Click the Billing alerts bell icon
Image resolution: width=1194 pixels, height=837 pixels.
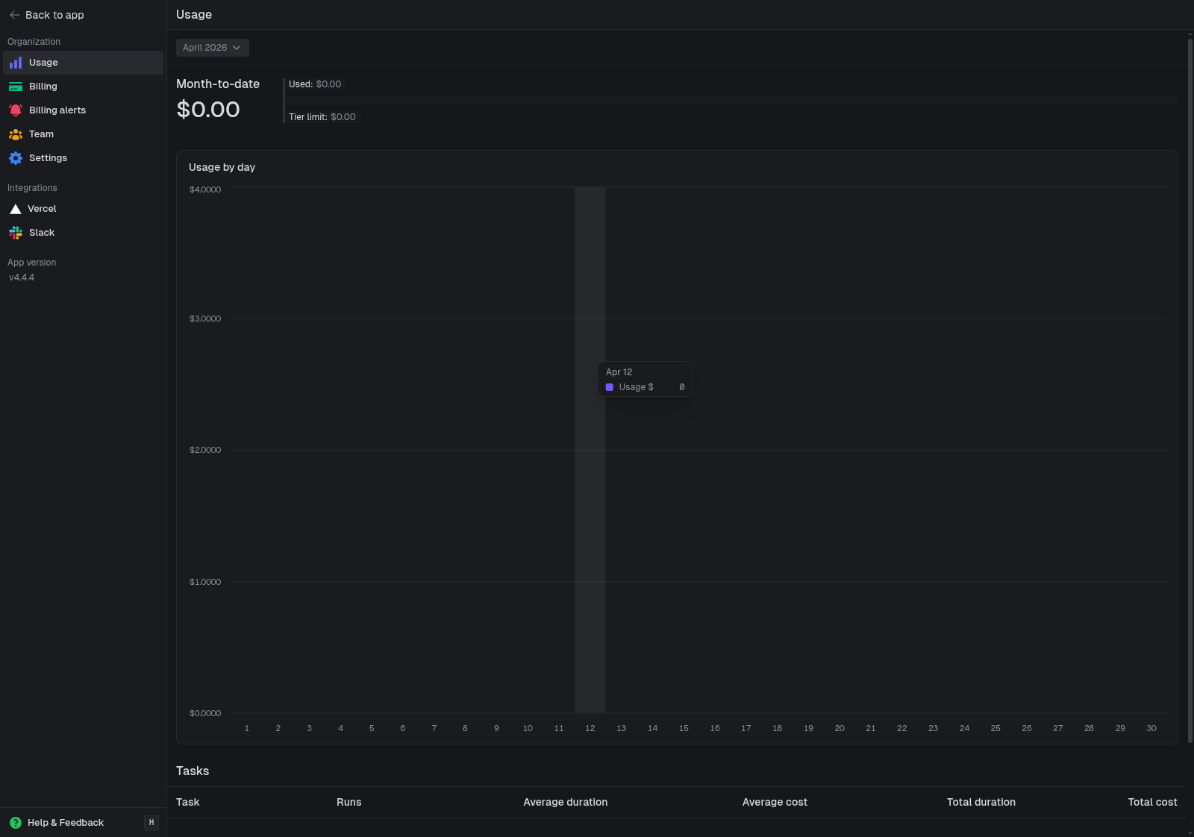click(16, 110)
